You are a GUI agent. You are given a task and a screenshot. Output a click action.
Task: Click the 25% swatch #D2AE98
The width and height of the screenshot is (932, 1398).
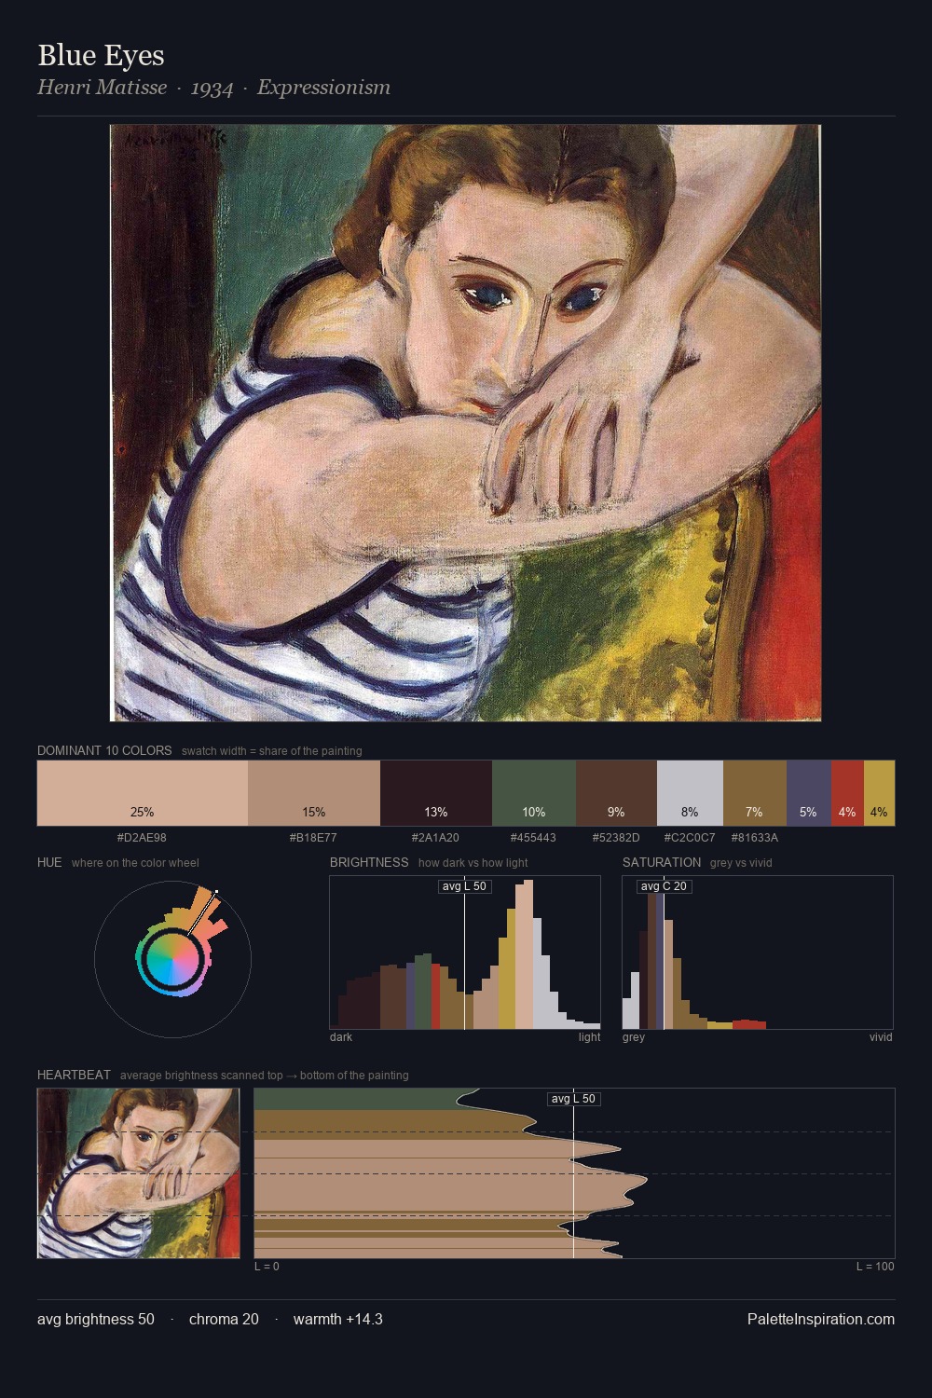click(x=143, y=793)
